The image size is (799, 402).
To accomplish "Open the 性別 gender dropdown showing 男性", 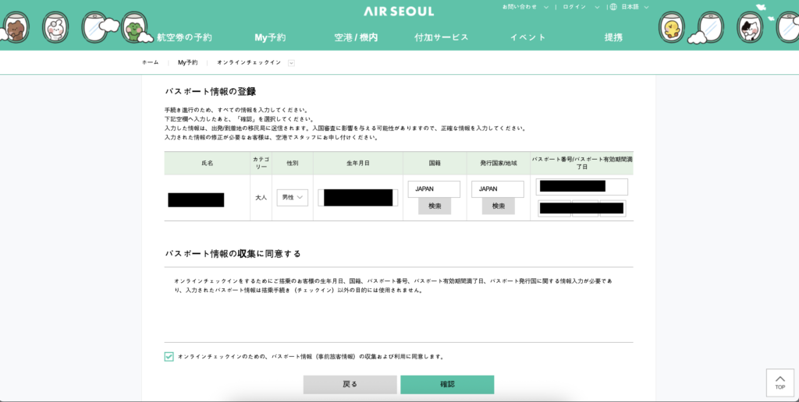I will [x=293, y=197].
